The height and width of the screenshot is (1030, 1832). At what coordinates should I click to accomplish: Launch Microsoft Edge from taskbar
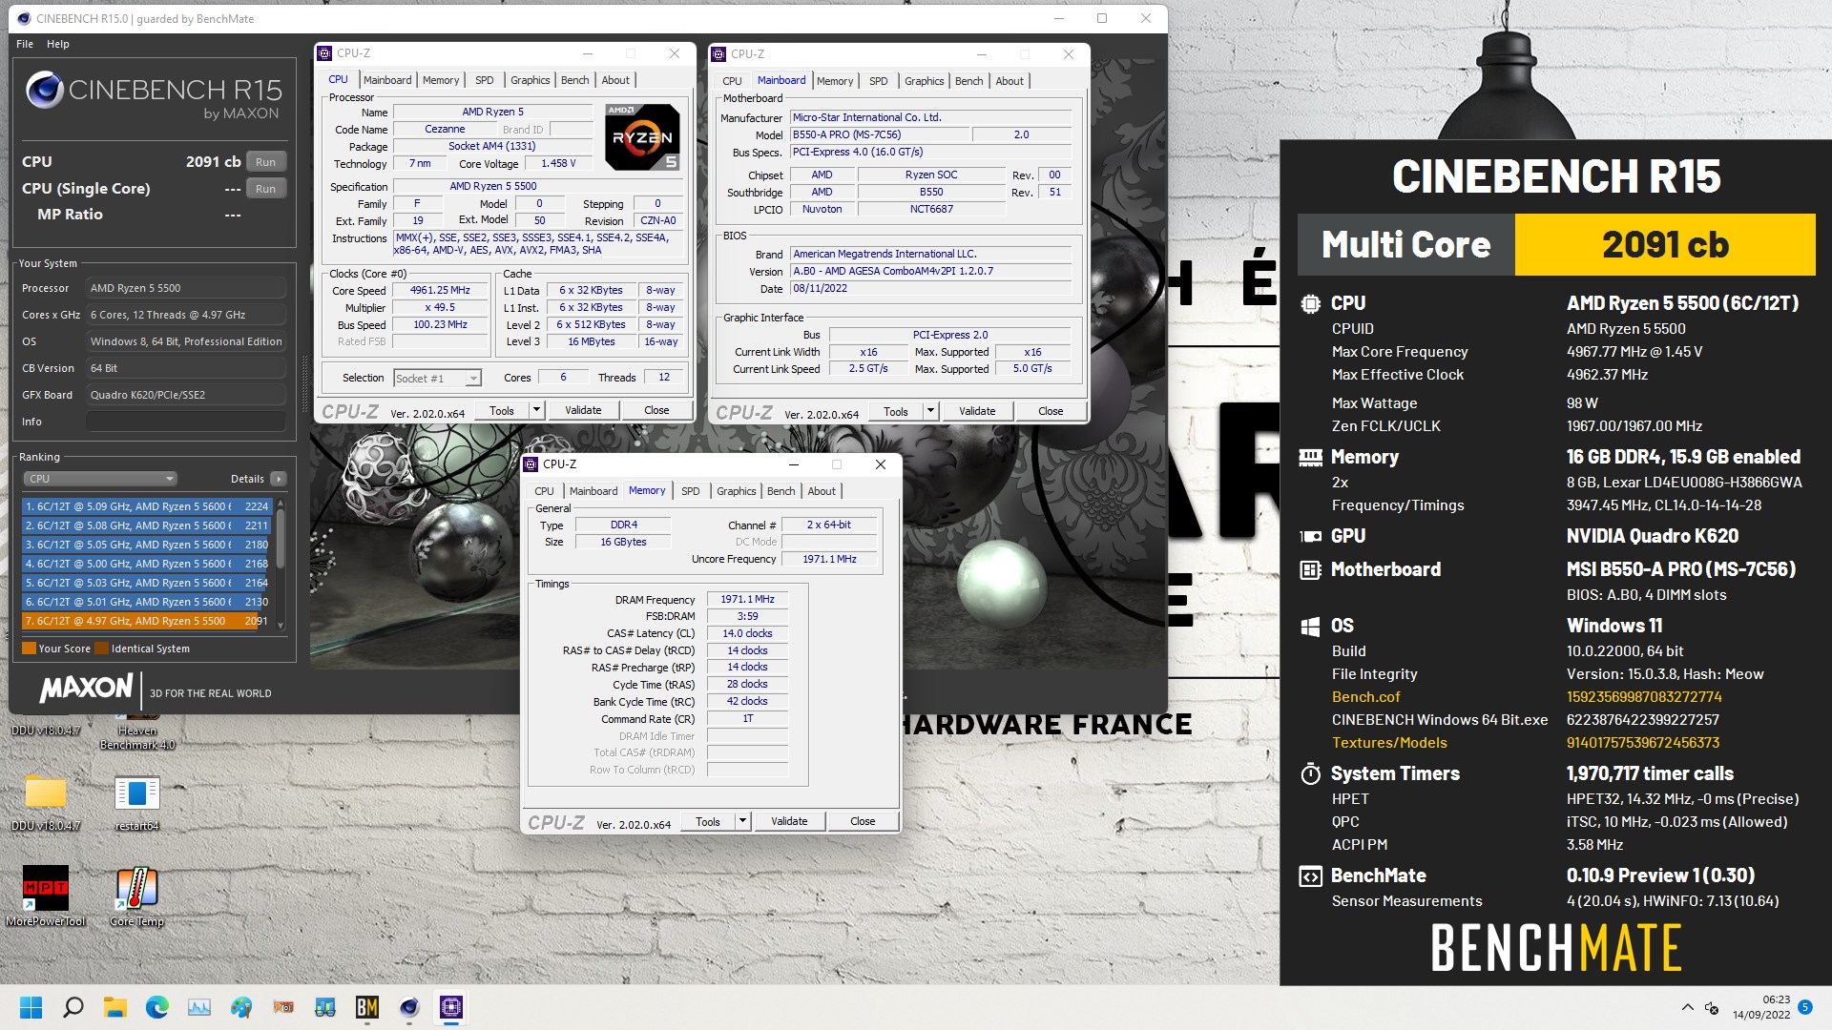[157, 1007]
